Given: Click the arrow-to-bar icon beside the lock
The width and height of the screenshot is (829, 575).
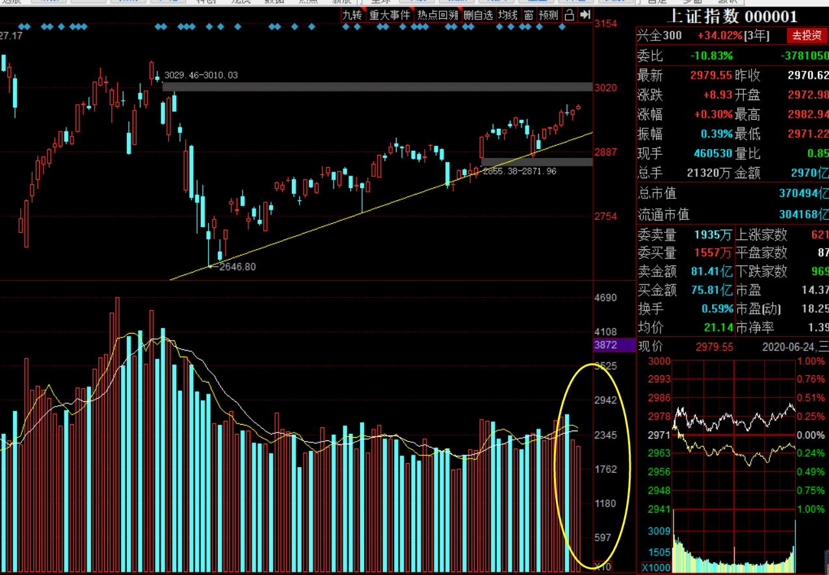Looking at the screenshot, I should (585, 14).
